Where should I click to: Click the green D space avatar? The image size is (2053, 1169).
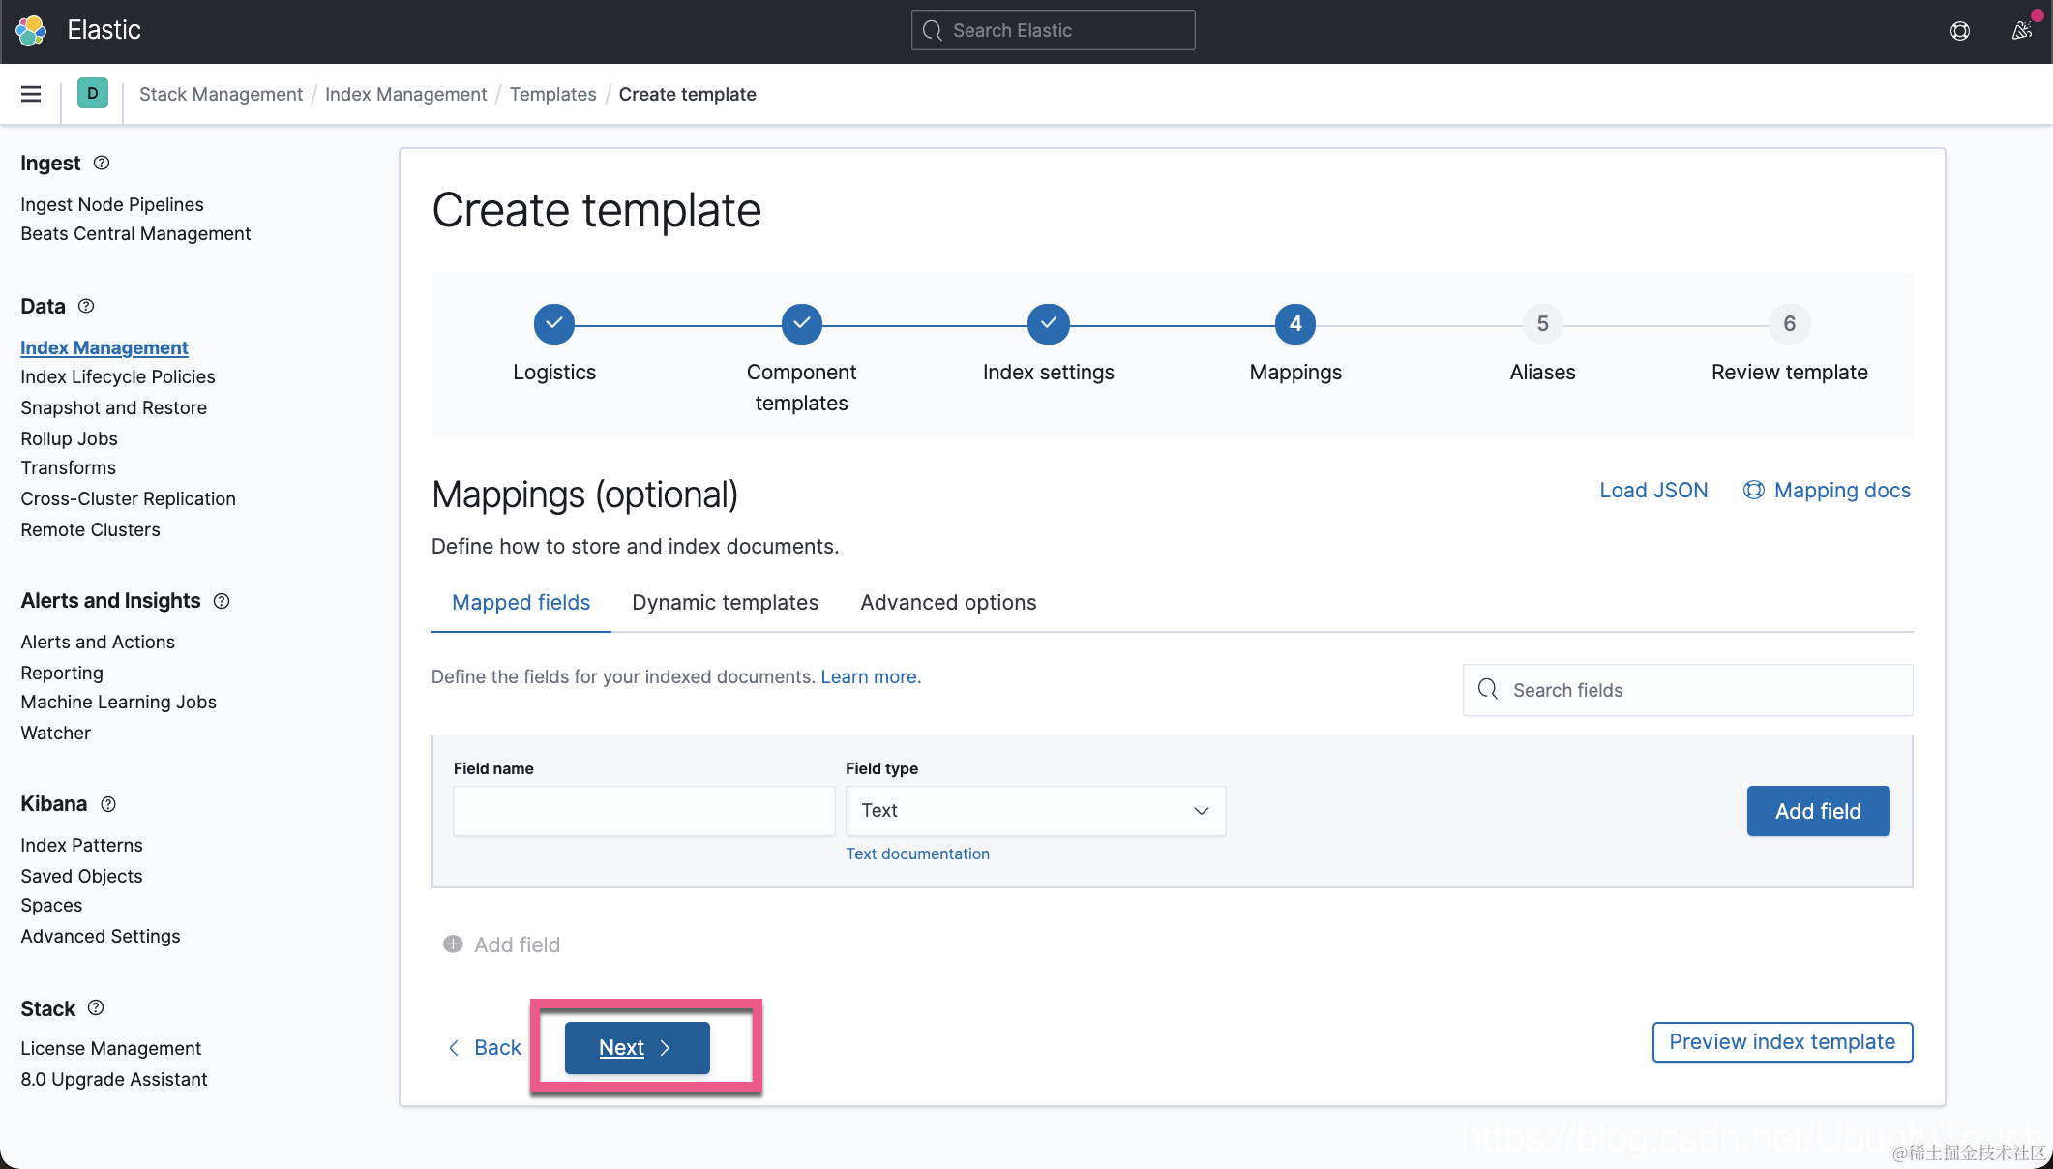point(92,94)
